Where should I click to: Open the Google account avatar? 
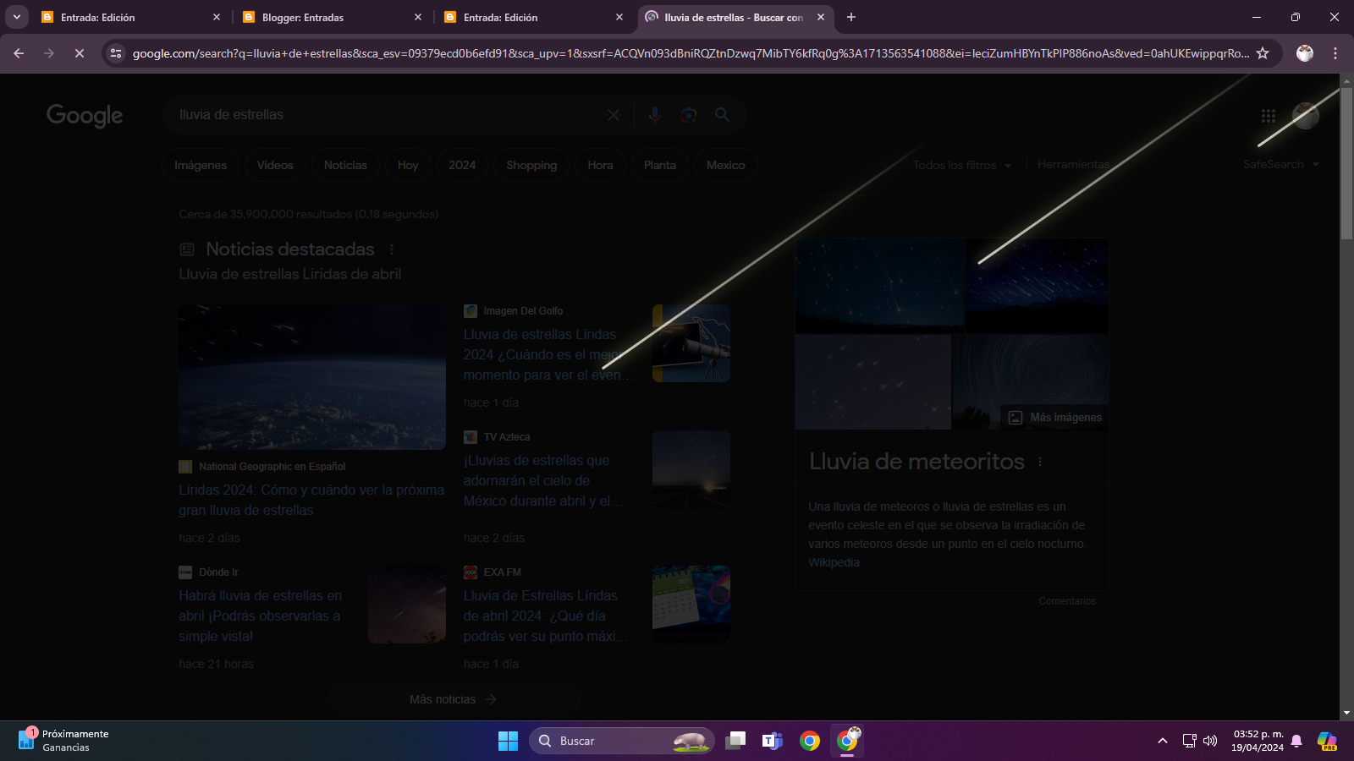[1306, 116]
